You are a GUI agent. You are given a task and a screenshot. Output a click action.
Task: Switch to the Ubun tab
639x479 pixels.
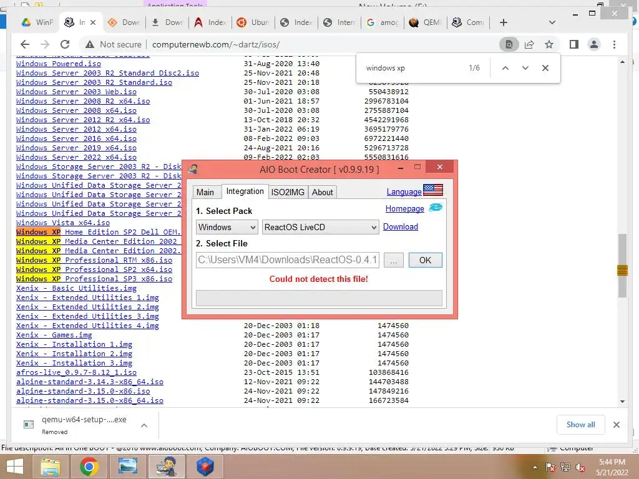[253, 22]
